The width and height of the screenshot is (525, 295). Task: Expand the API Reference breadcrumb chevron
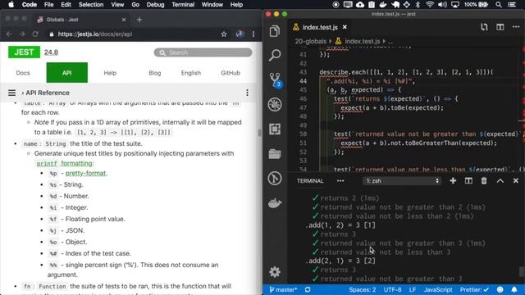tap(23, 93)
